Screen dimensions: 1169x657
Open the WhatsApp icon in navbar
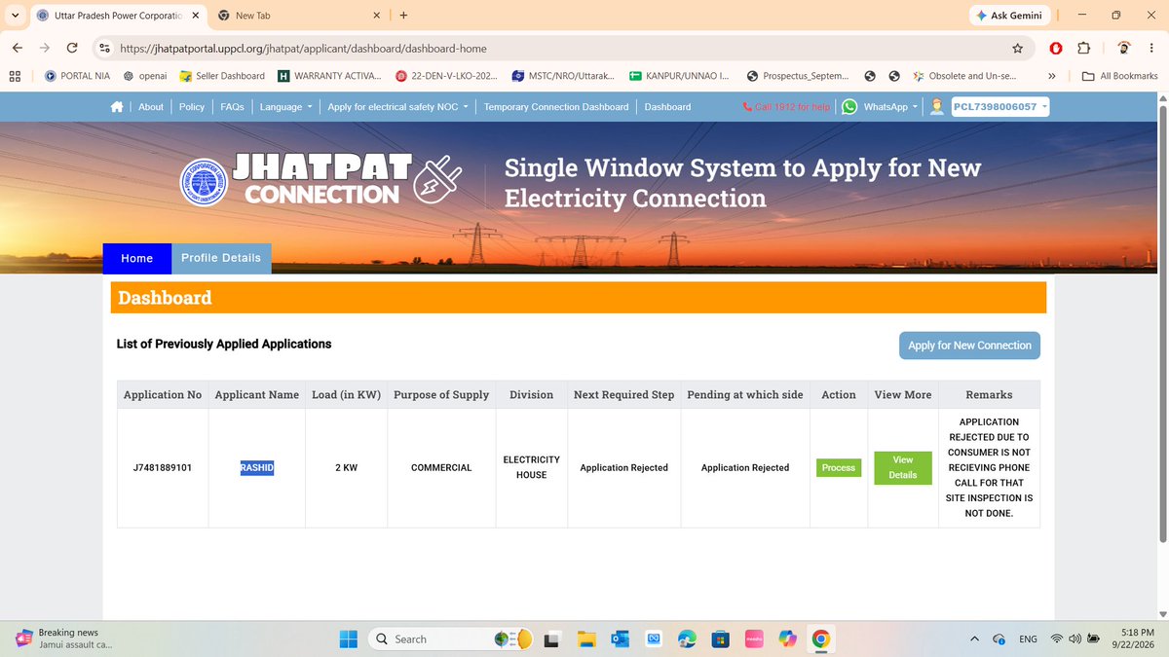pos(849,107)
